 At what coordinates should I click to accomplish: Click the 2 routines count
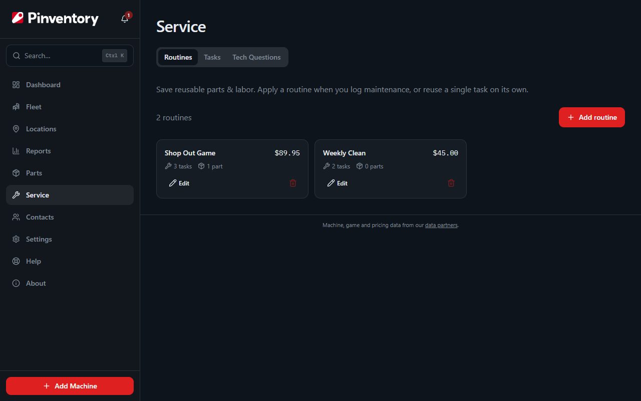pos(174,117)
